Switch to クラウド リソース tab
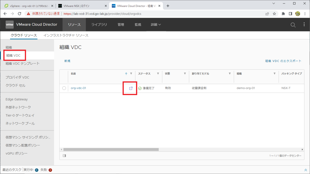 (24, 35)
